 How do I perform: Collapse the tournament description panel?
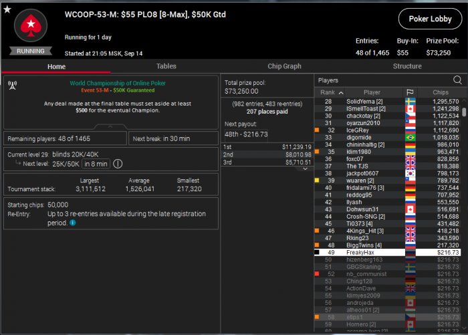click(110, 127)
